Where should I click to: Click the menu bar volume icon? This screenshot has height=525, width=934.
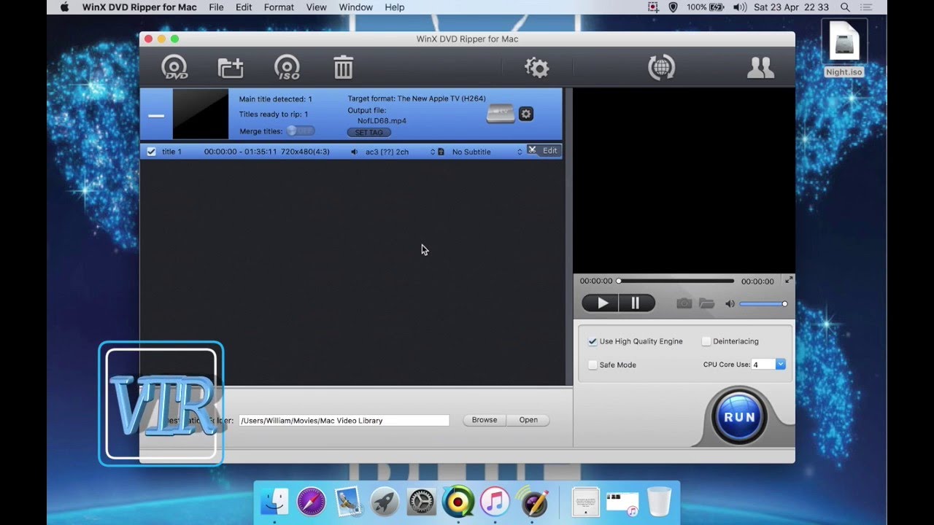739,7
